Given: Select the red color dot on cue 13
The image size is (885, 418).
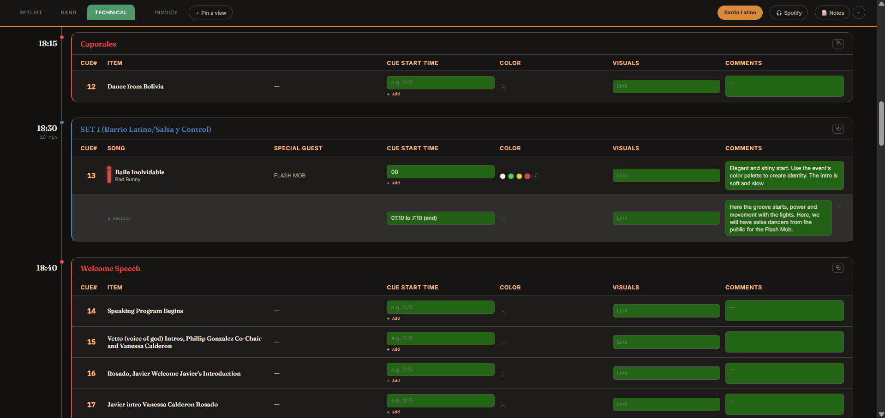Looking at the screenshot, I should coord(527,176).
